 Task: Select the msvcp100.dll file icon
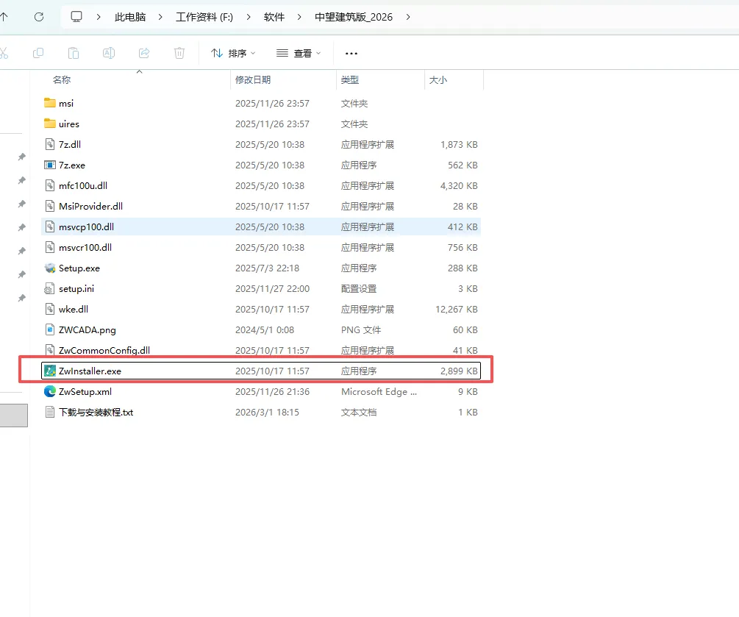click(50, 227)
